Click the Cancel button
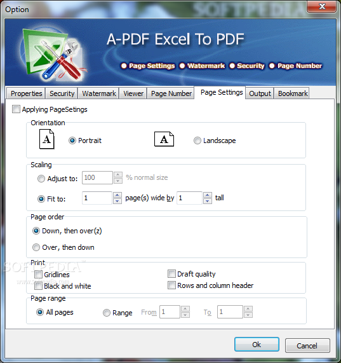 coord(307,346)
